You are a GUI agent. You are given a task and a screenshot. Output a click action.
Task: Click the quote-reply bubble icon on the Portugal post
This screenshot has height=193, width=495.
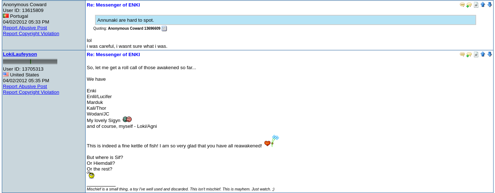462,5
